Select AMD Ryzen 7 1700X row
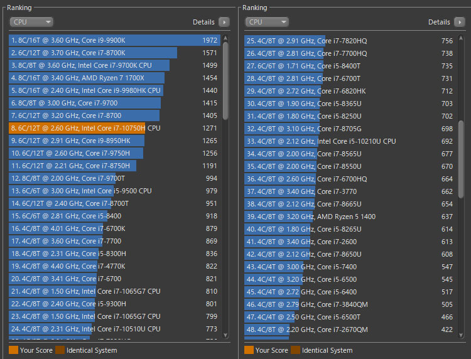 click(115, 78)
